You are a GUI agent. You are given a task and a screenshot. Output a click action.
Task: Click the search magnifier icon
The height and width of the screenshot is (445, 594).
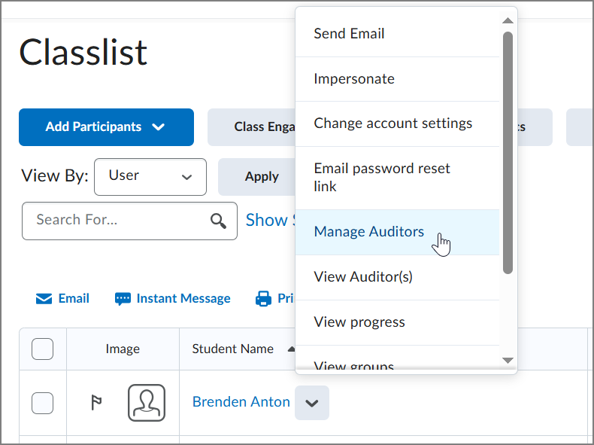pyautogui.click(x=218, y=221)
